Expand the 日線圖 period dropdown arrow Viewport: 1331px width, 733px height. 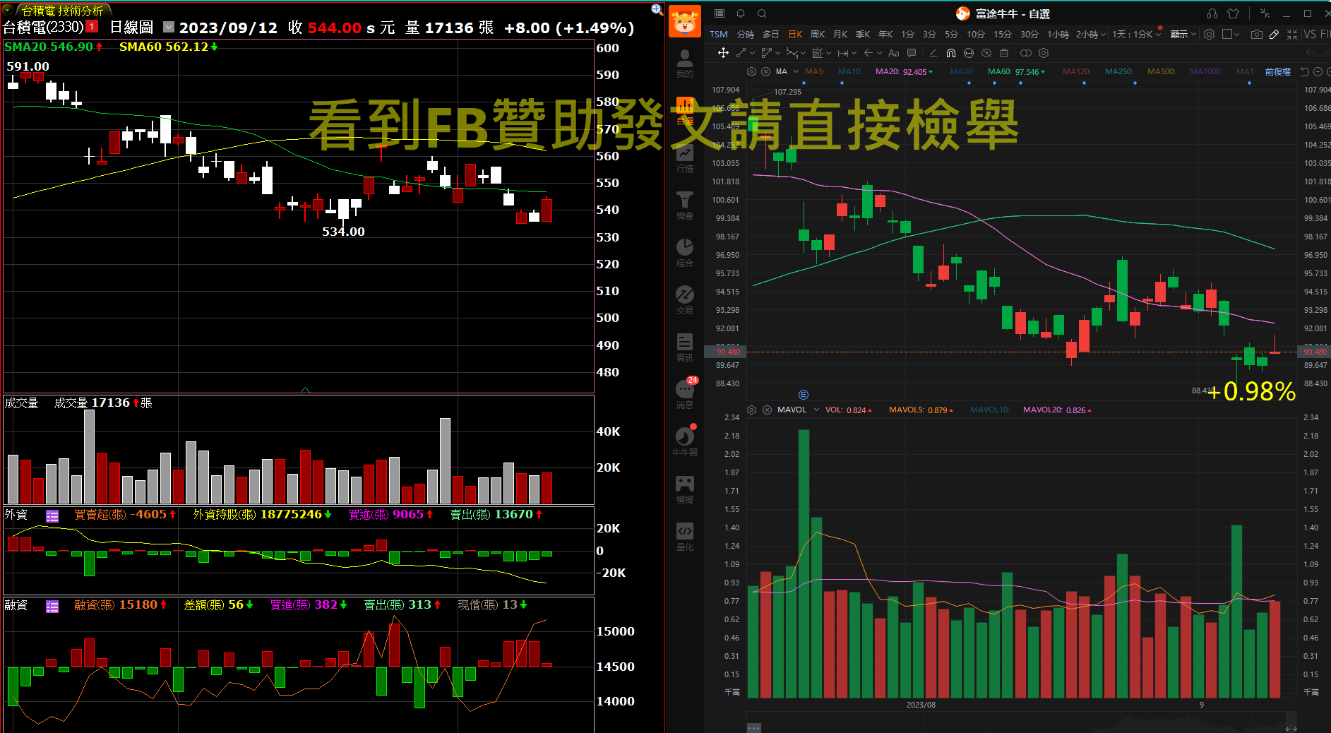(x=168, y=27)
